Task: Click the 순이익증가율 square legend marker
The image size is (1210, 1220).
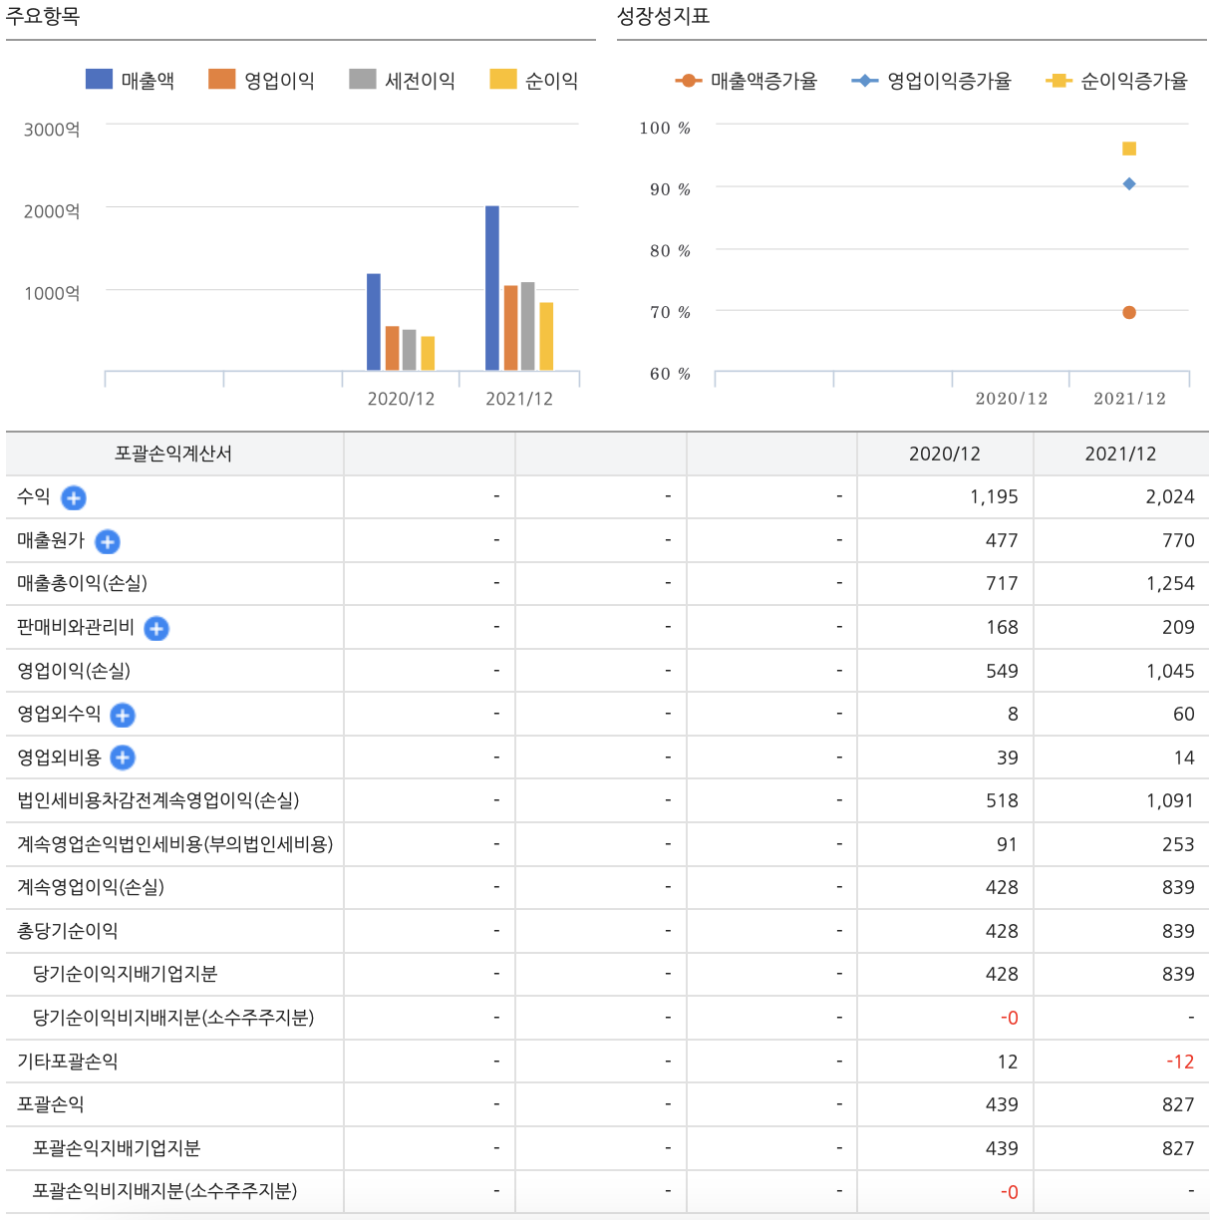Action: (1059, 81)
